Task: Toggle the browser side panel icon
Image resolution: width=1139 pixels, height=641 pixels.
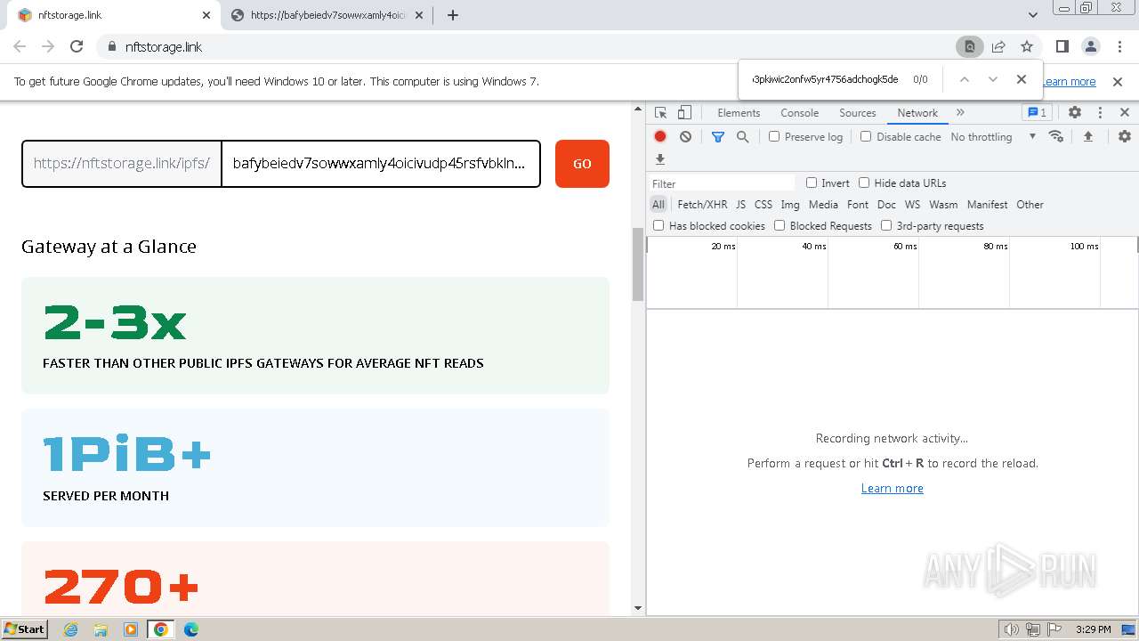Action: pos(1062,46)
